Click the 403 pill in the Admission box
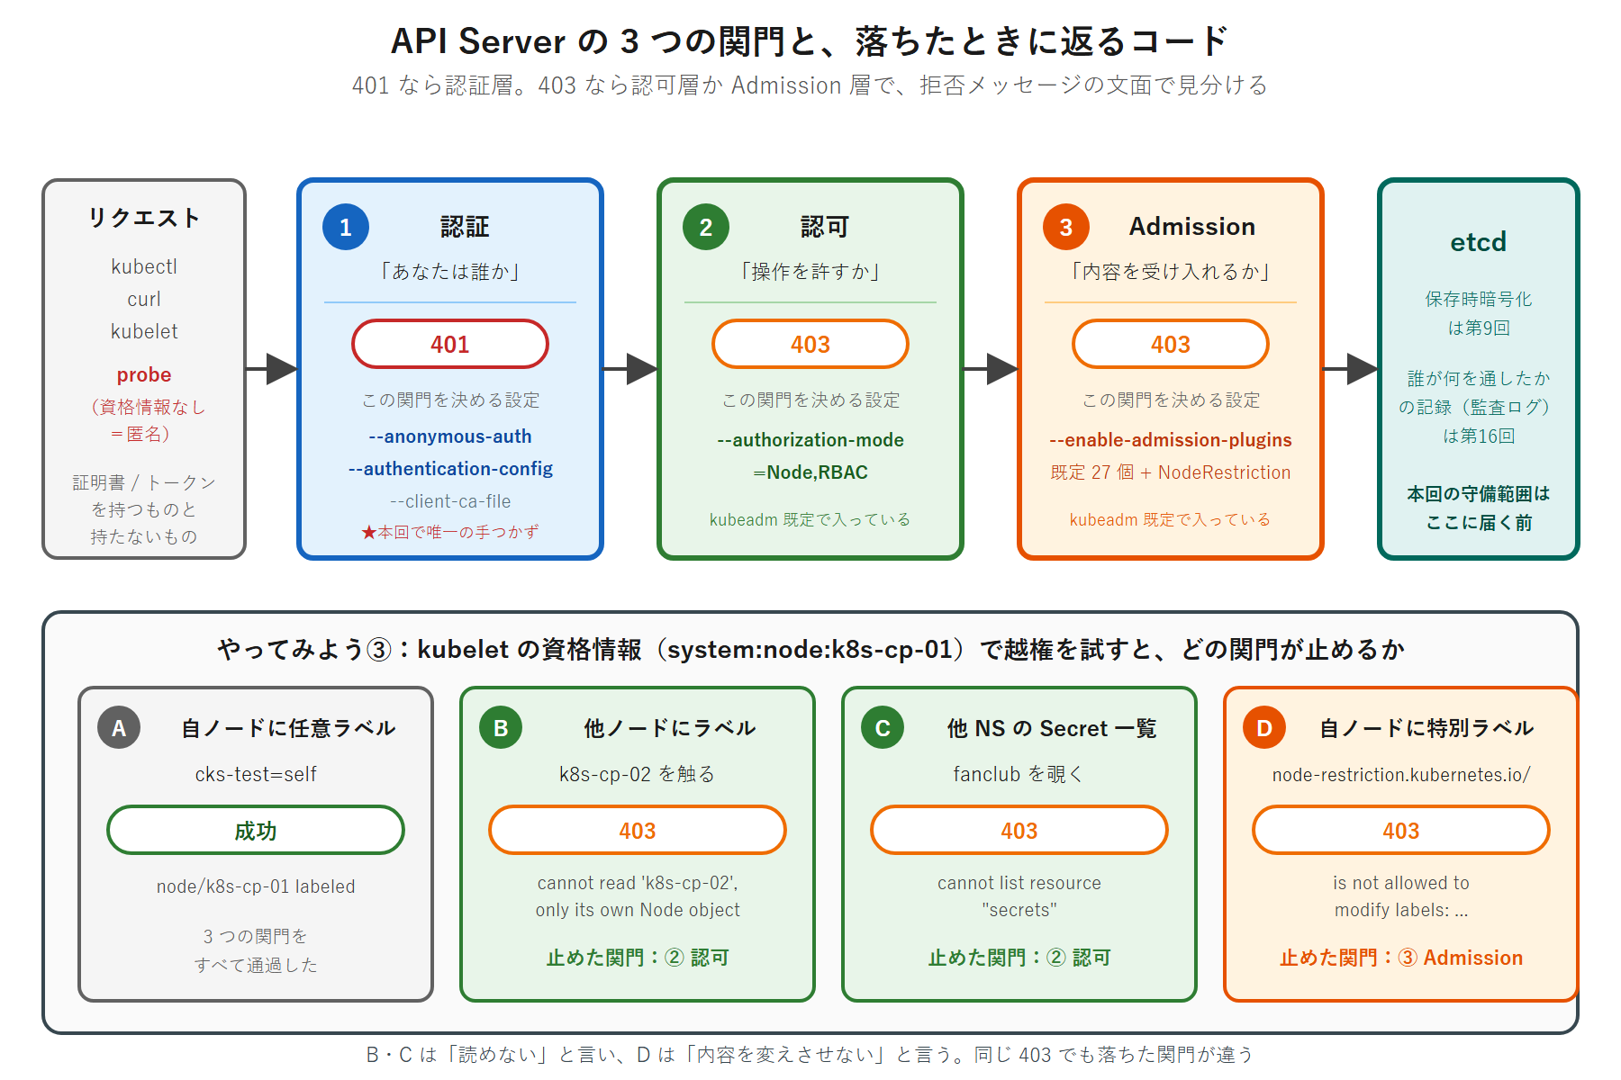This screenshot has width=1621, height=1080. (x=1171, y=344)
